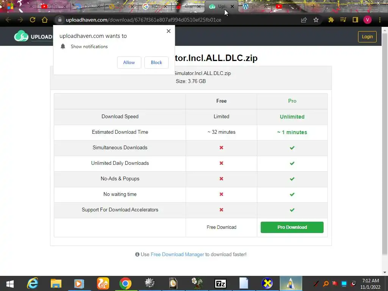Image resolution: width=388 pixels, height=291 pixels.
Task: Open a new tab with plus button
Action: 313,7
